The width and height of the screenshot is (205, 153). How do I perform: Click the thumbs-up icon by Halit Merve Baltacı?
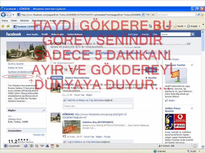[x=65, y=100]
